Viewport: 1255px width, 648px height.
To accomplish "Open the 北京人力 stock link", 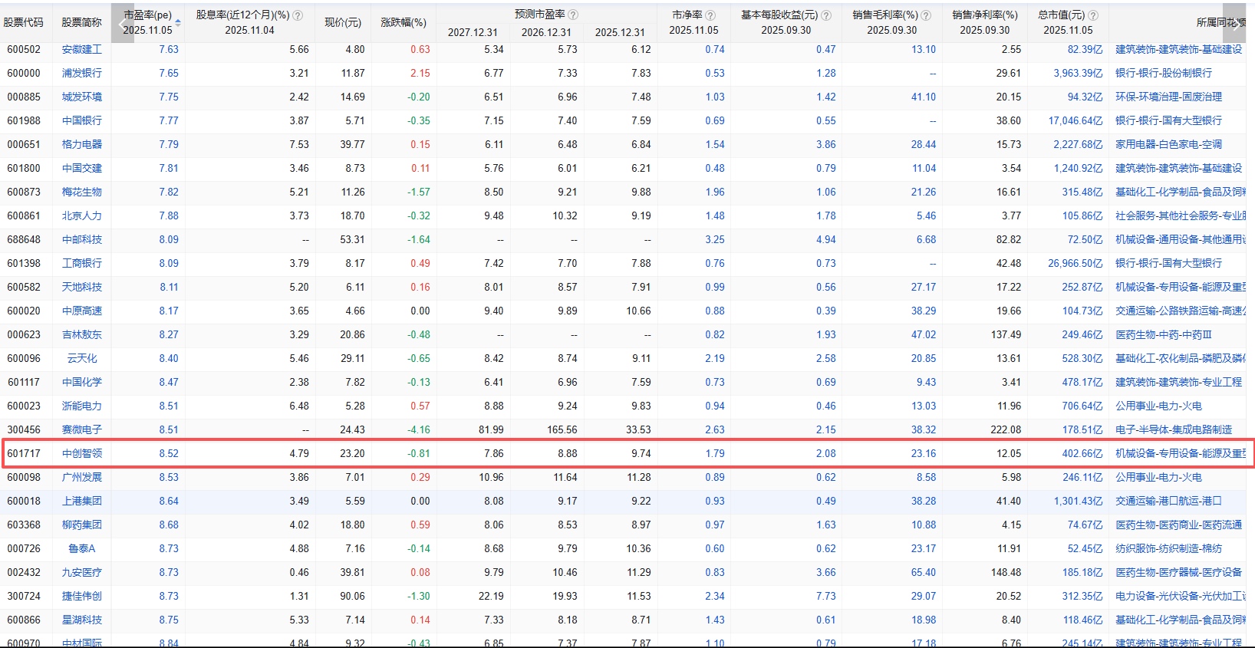I will click(82, 215).
